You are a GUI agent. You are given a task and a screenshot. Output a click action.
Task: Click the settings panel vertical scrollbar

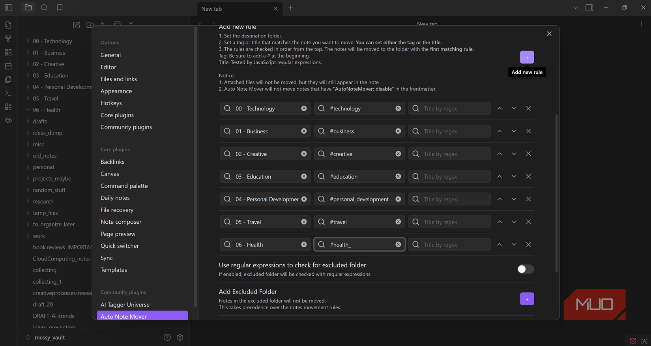(557, 193)
